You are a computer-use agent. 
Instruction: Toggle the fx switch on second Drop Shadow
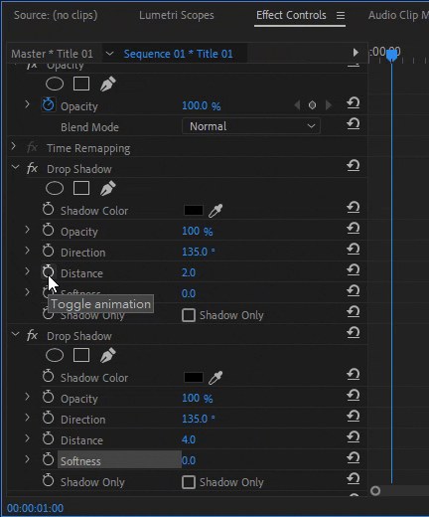32,335
